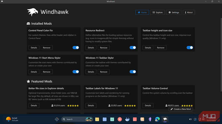Open the orange document taskbar app
222x124 pixels.
click(x=142, y=119)
